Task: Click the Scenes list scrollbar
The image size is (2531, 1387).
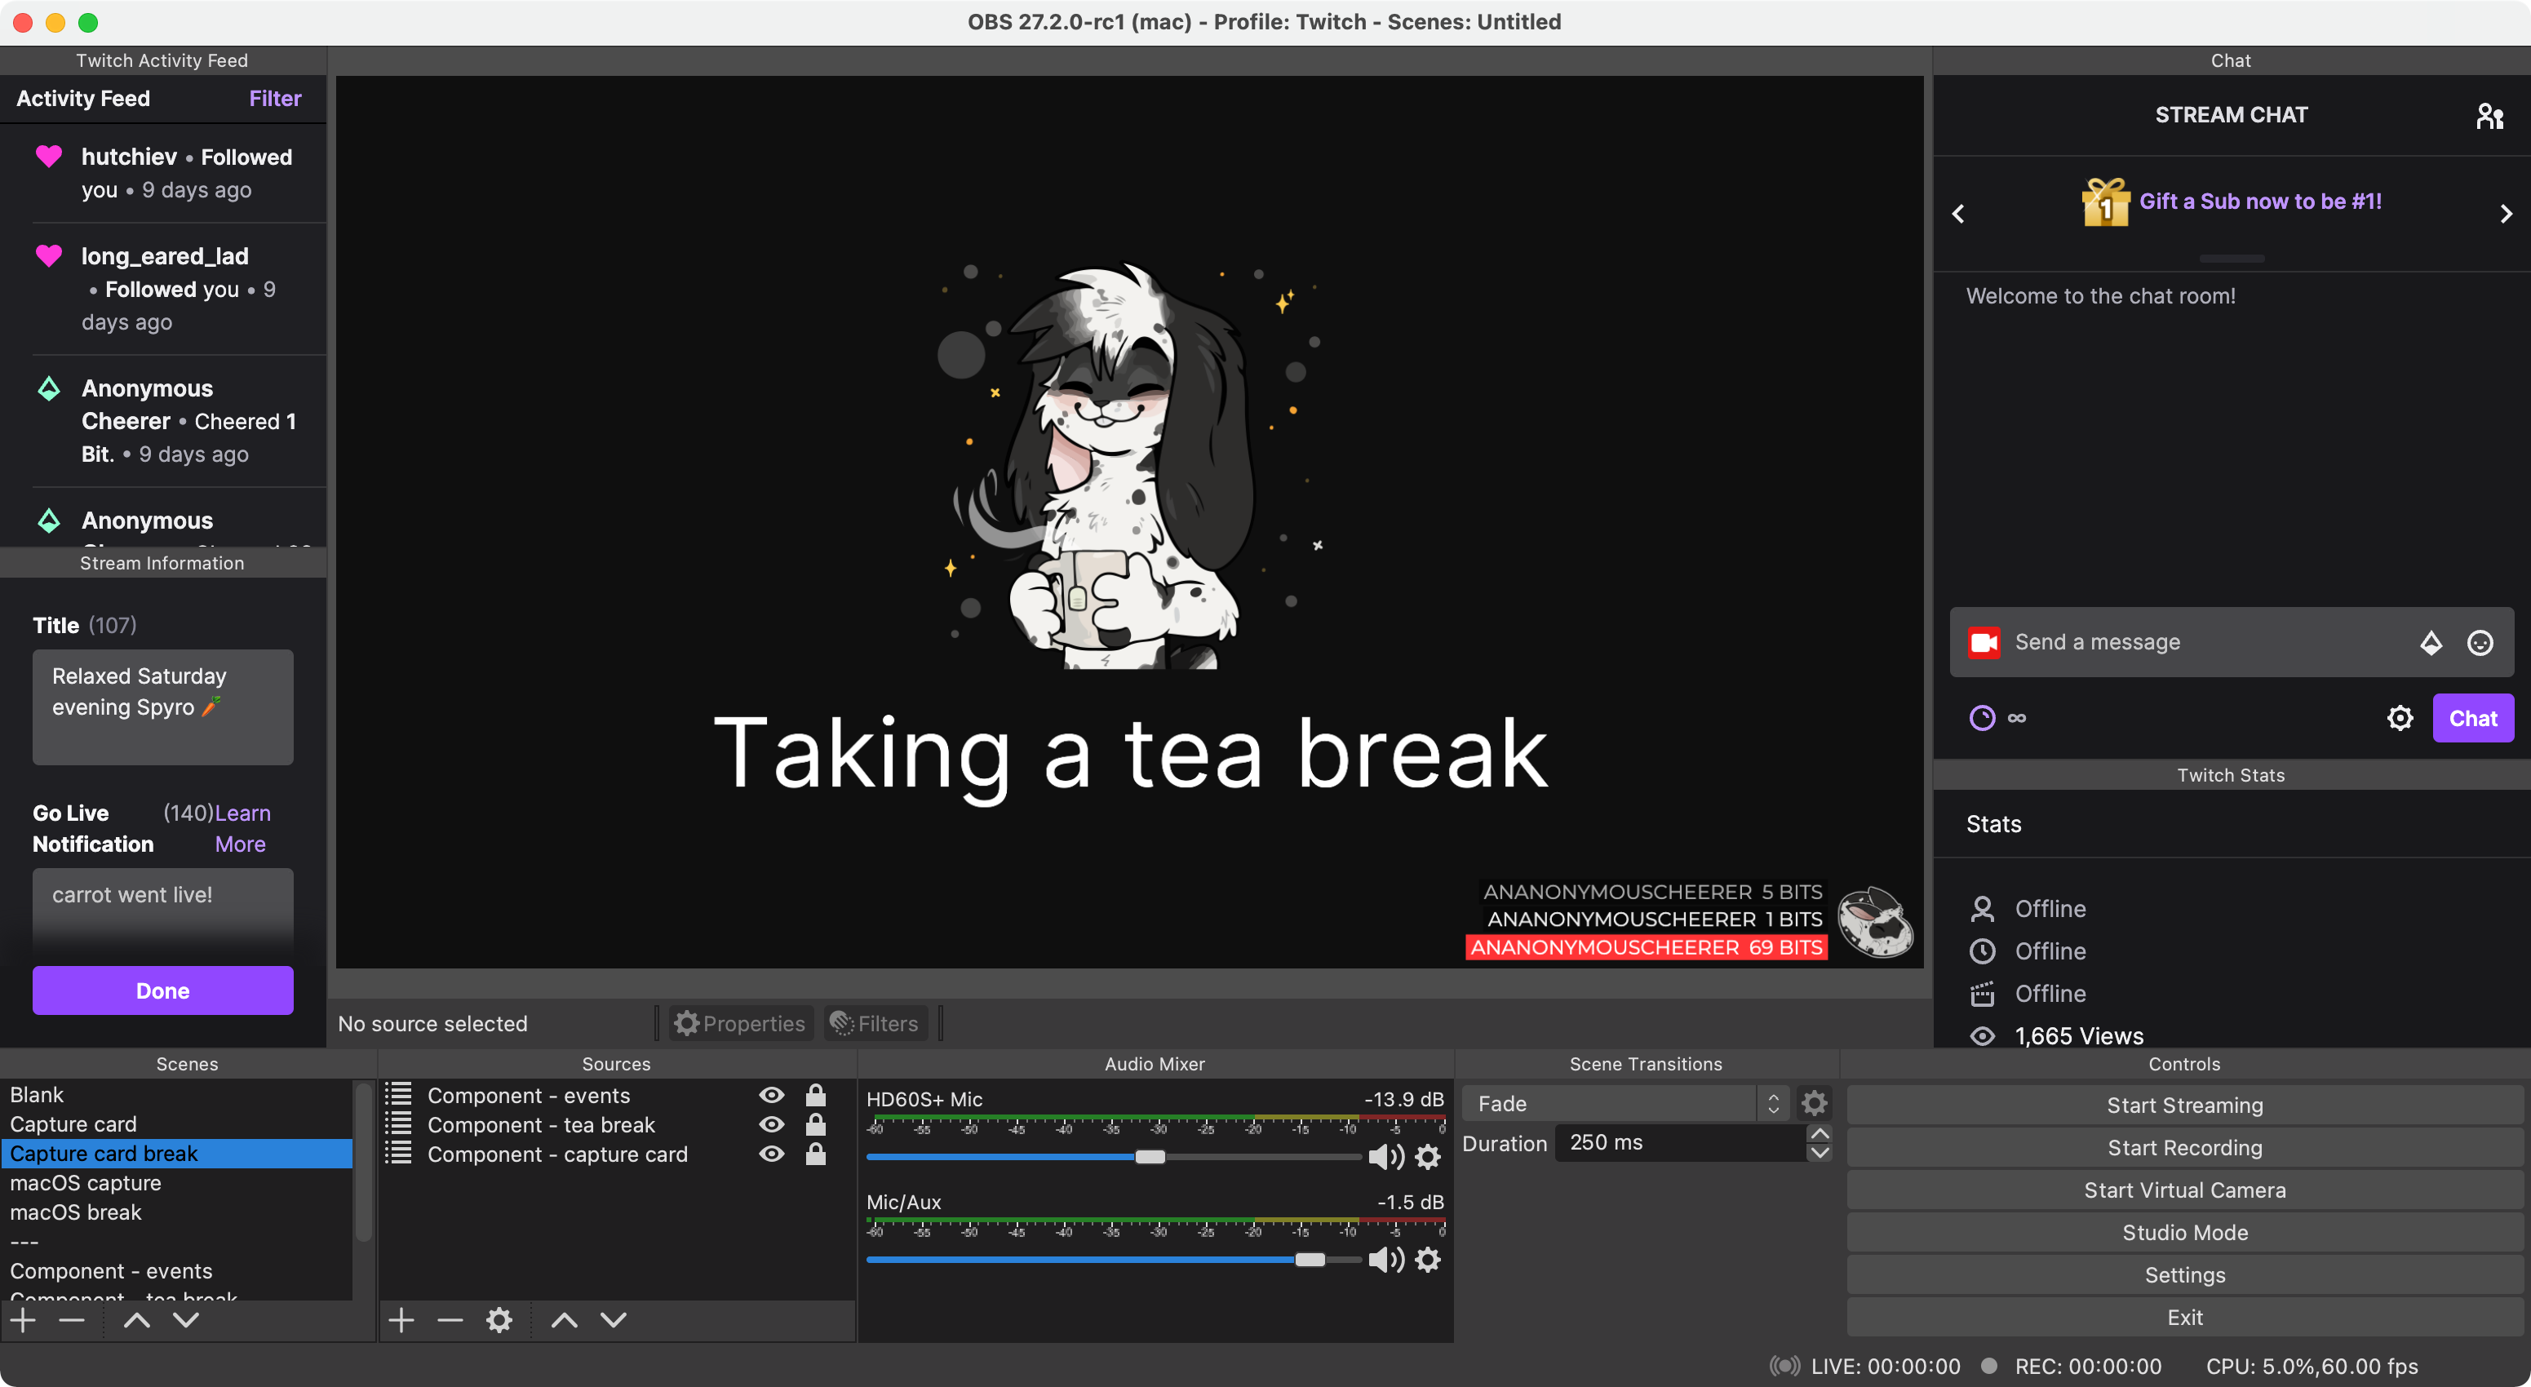Action: [362, 1161]
